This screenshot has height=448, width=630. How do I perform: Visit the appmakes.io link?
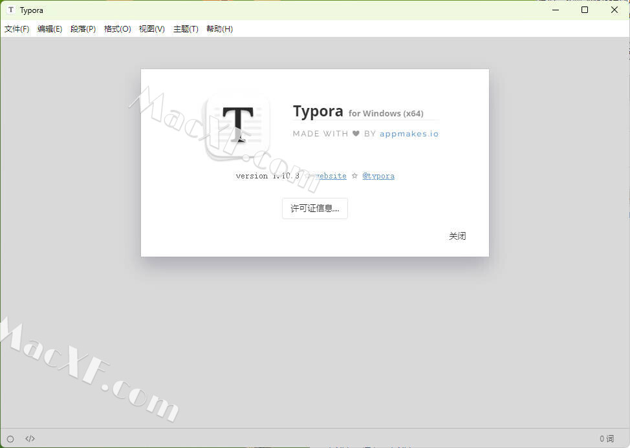pos(409,134)
